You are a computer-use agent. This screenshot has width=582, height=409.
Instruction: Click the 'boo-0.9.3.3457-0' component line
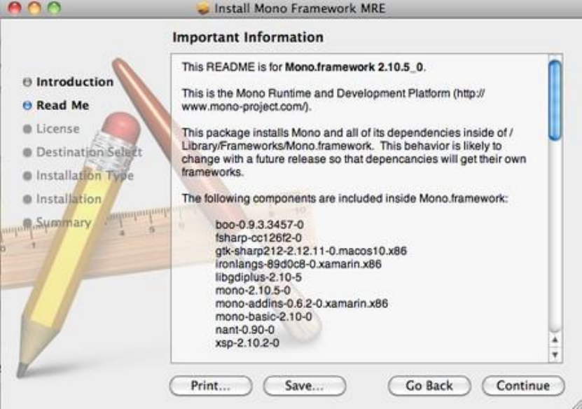(x=259, y=225)
